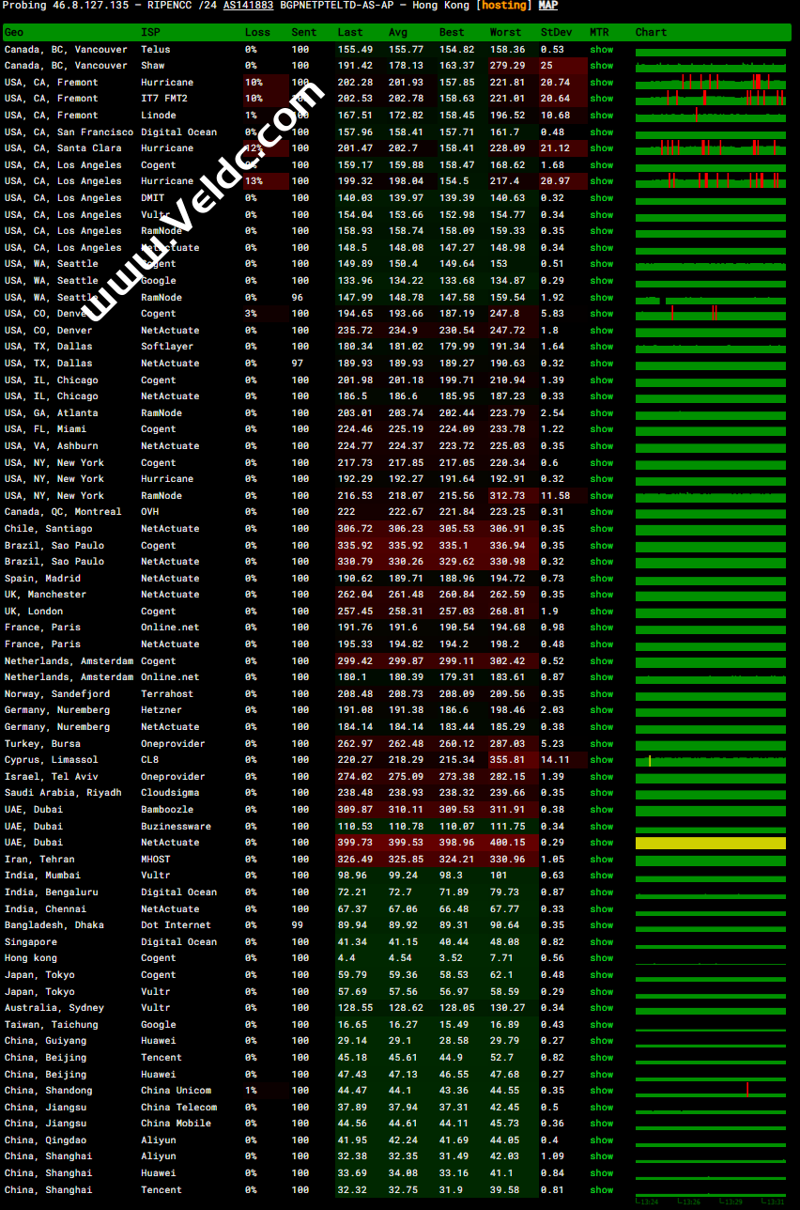
Task: Select the 400.15 worst latency value
Action: pos(508,843)
